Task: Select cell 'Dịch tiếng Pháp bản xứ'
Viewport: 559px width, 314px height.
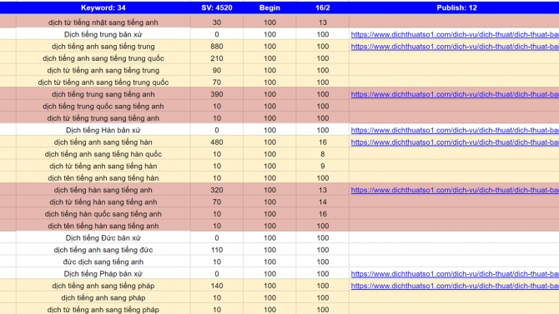Action: click(x=103, y=274)
